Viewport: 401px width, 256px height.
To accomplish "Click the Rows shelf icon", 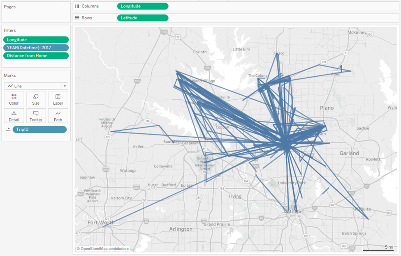I will point(78,17).
